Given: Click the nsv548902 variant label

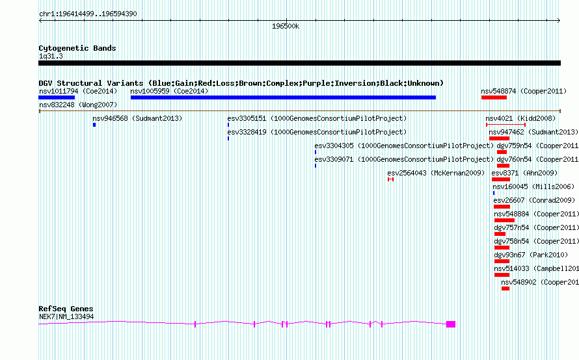Looking at the screenshot, I should 540,282.
